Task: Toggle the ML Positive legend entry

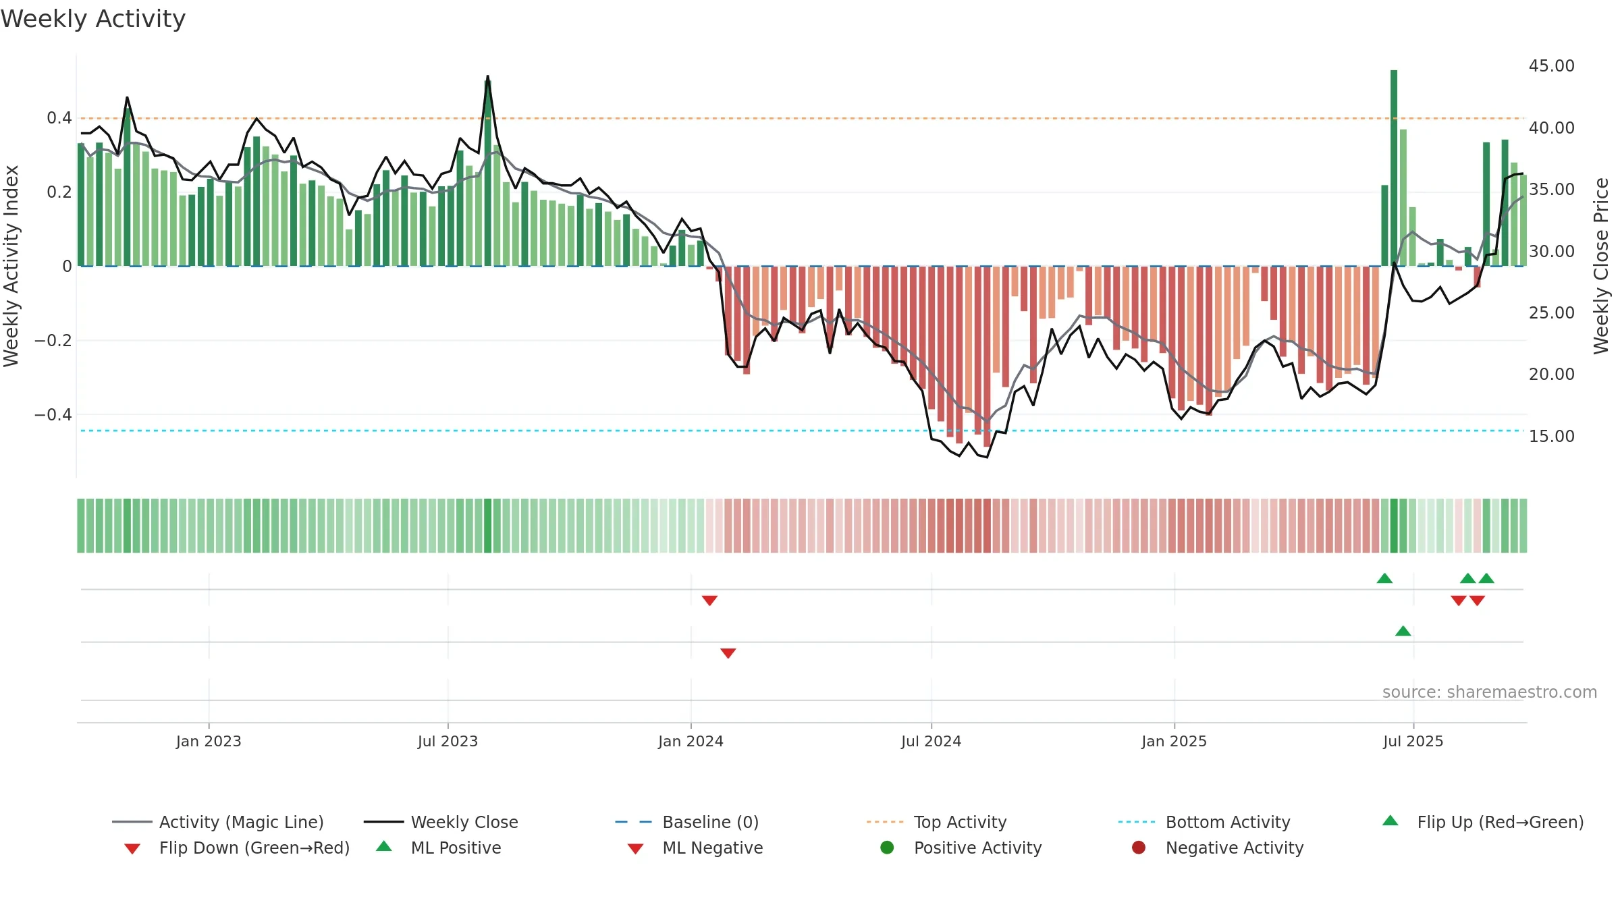Action: [438, 848]
